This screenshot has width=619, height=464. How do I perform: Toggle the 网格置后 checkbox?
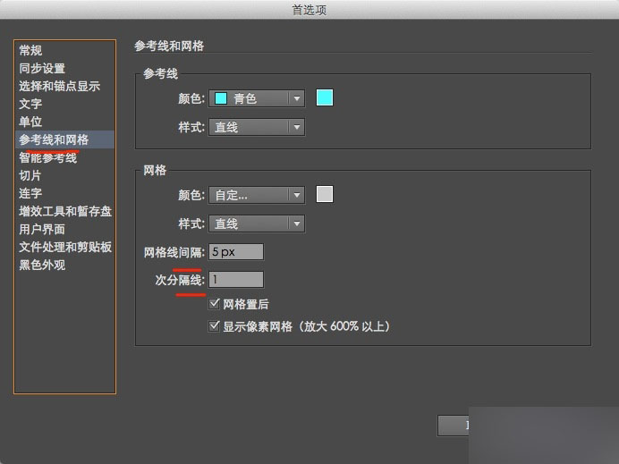point(214,304)
